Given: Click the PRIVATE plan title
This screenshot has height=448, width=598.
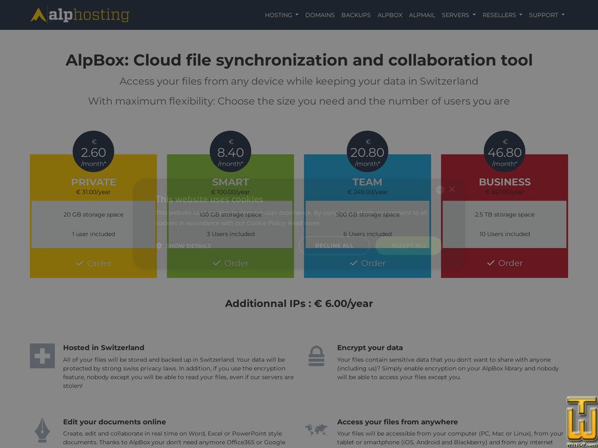Looking at the screenshot, I should (x=94, y=182).
